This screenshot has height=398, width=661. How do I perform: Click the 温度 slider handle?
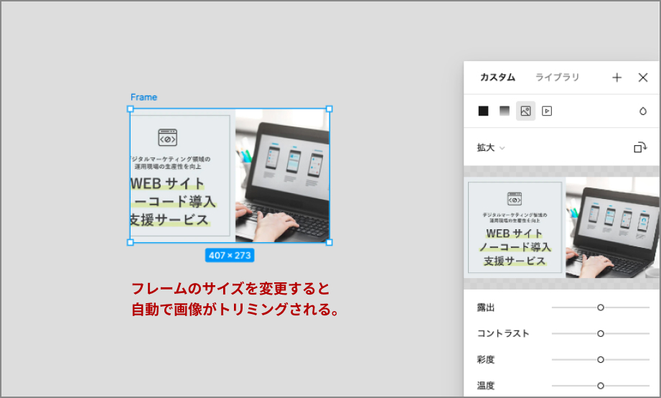tap(601, 386)
